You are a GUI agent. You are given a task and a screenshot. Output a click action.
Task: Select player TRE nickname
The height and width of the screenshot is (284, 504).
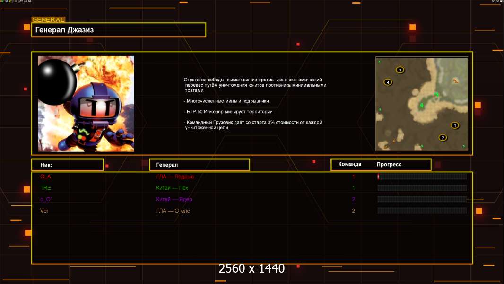coord(46,188)
